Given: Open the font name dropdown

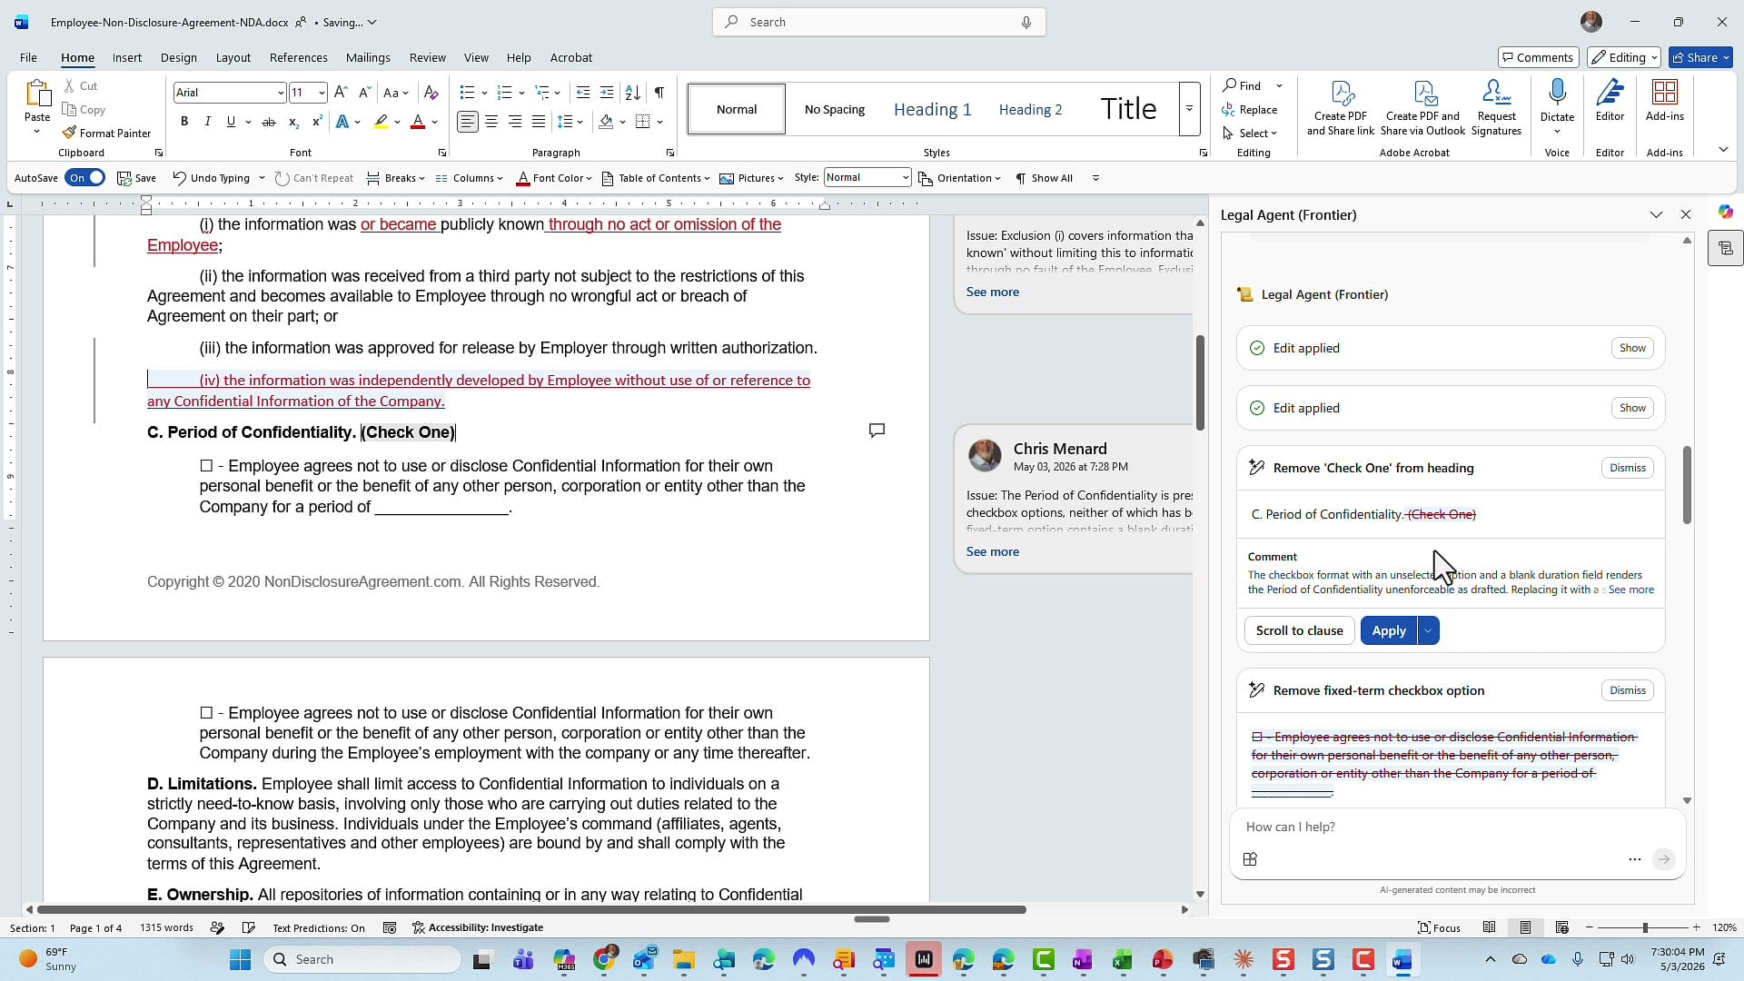Looking at the screenshot, I should 280,93.
